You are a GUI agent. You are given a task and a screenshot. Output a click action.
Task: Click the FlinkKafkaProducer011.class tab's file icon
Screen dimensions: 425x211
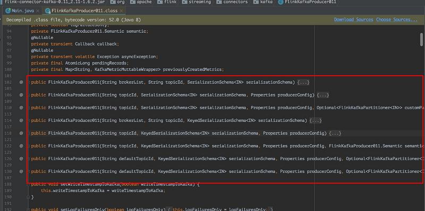pos(48,11)
